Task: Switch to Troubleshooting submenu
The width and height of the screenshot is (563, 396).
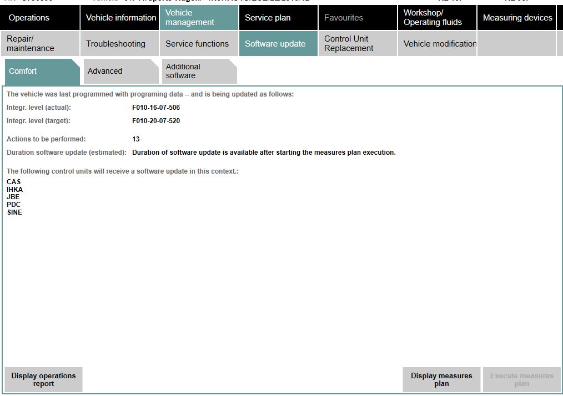Action: 119,43
